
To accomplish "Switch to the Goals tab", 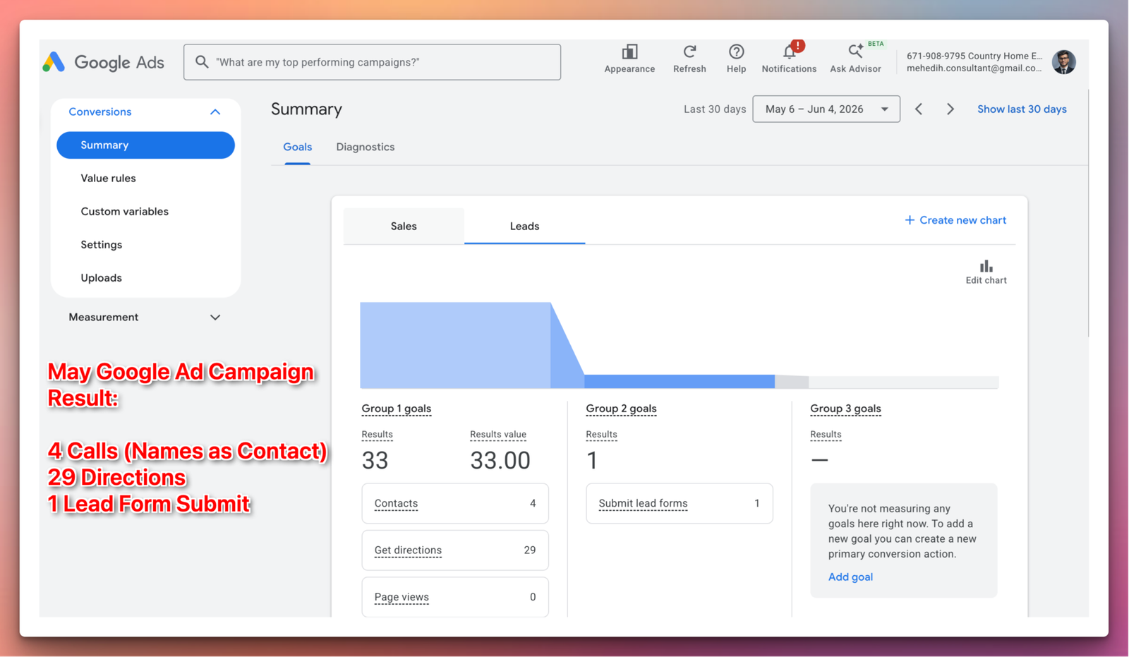I will (297, 147).
